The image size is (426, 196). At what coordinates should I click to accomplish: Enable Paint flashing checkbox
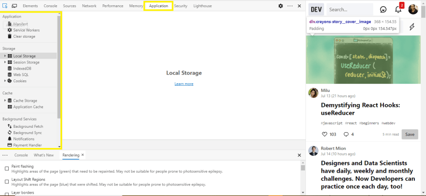(7, 168)
